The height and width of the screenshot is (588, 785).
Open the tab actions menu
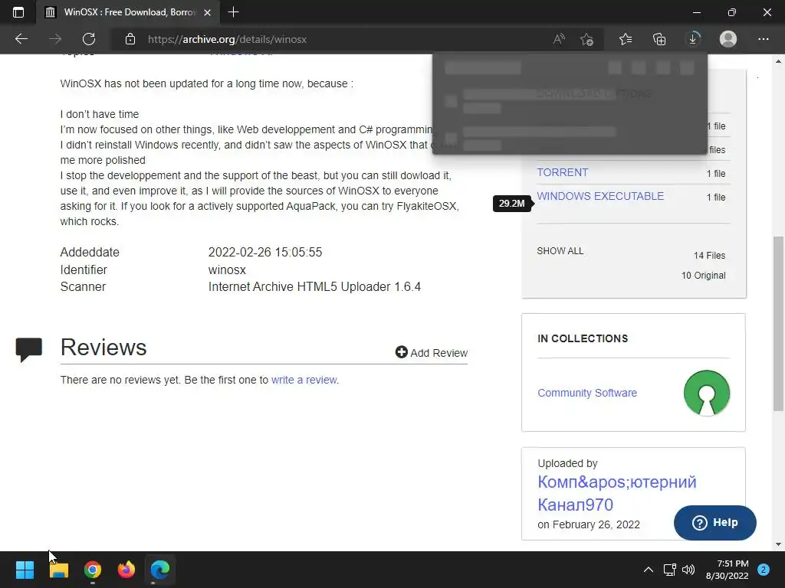[x=18, y=12]
